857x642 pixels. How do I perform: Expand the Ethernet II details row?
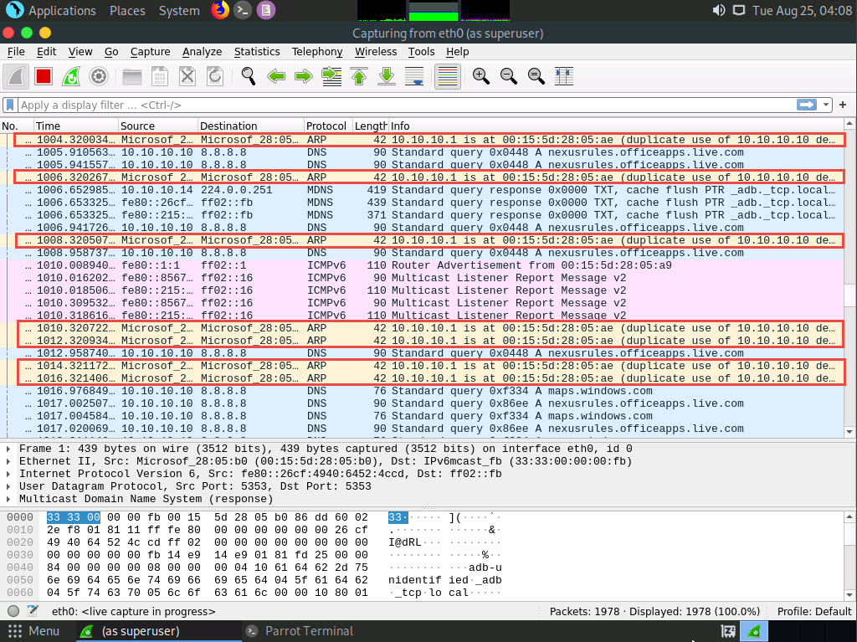coord(8,461)
